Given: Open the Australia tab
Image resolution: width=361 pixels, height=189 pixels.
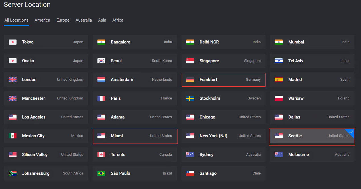Looking at the screenshot, I should (84, 20).
